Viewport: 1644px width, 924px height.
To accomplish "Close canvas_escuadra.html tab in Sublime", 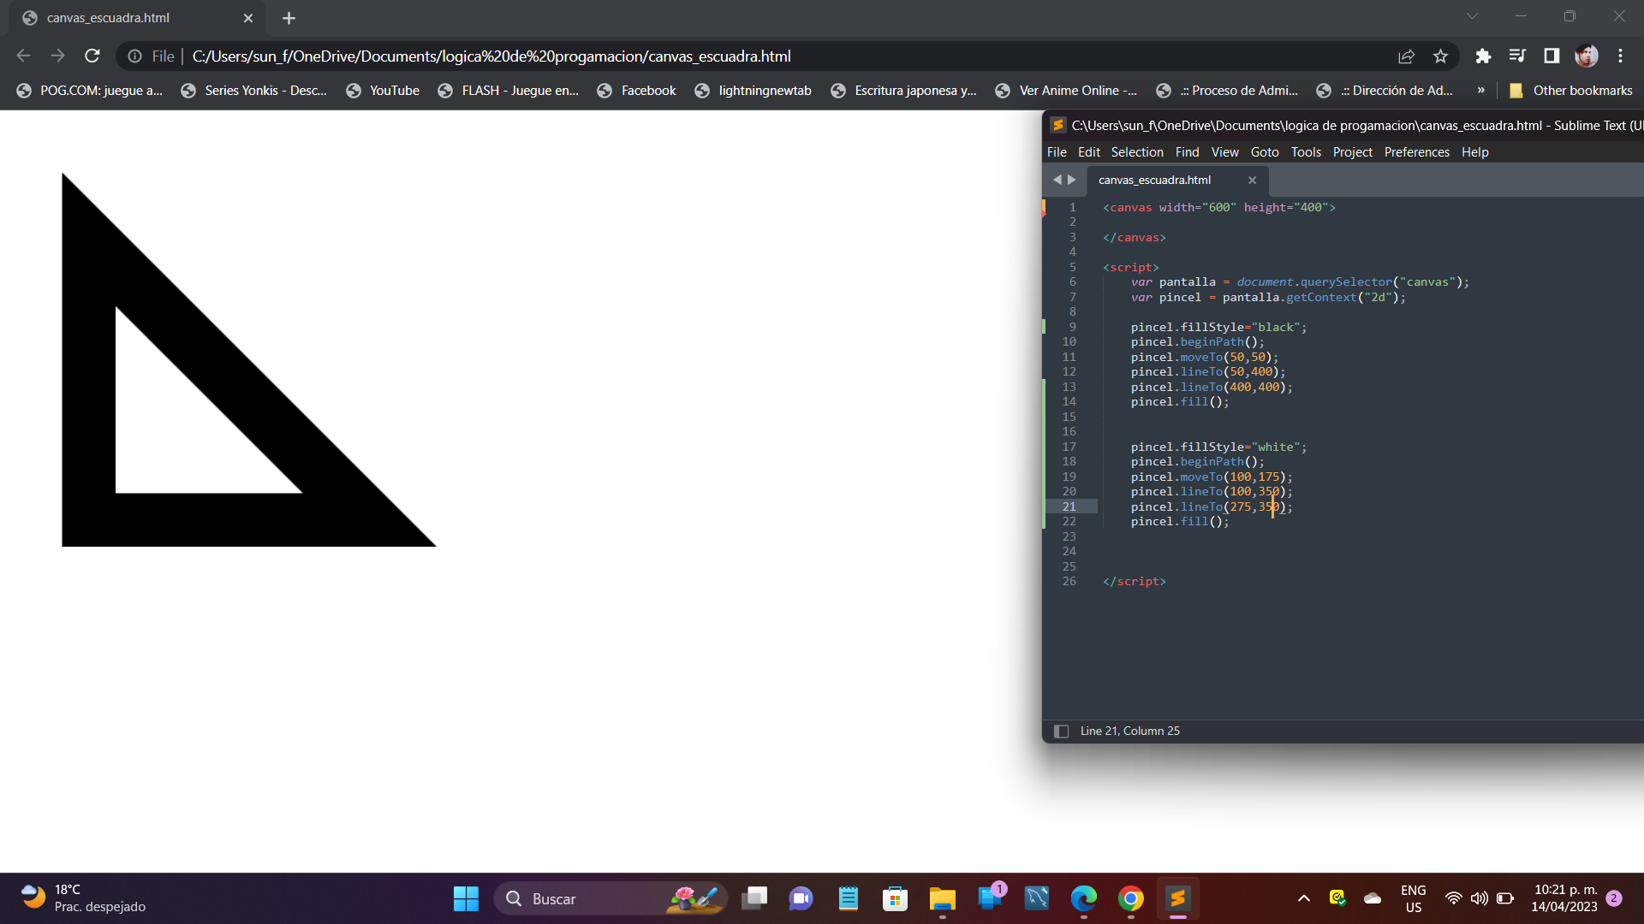I will pos(1252,181).
